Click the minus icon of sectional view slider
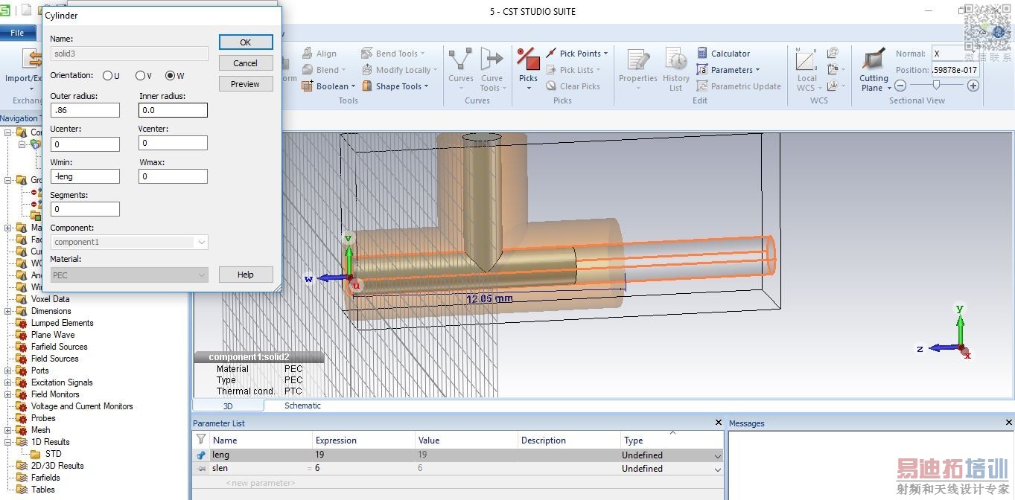 900,86
